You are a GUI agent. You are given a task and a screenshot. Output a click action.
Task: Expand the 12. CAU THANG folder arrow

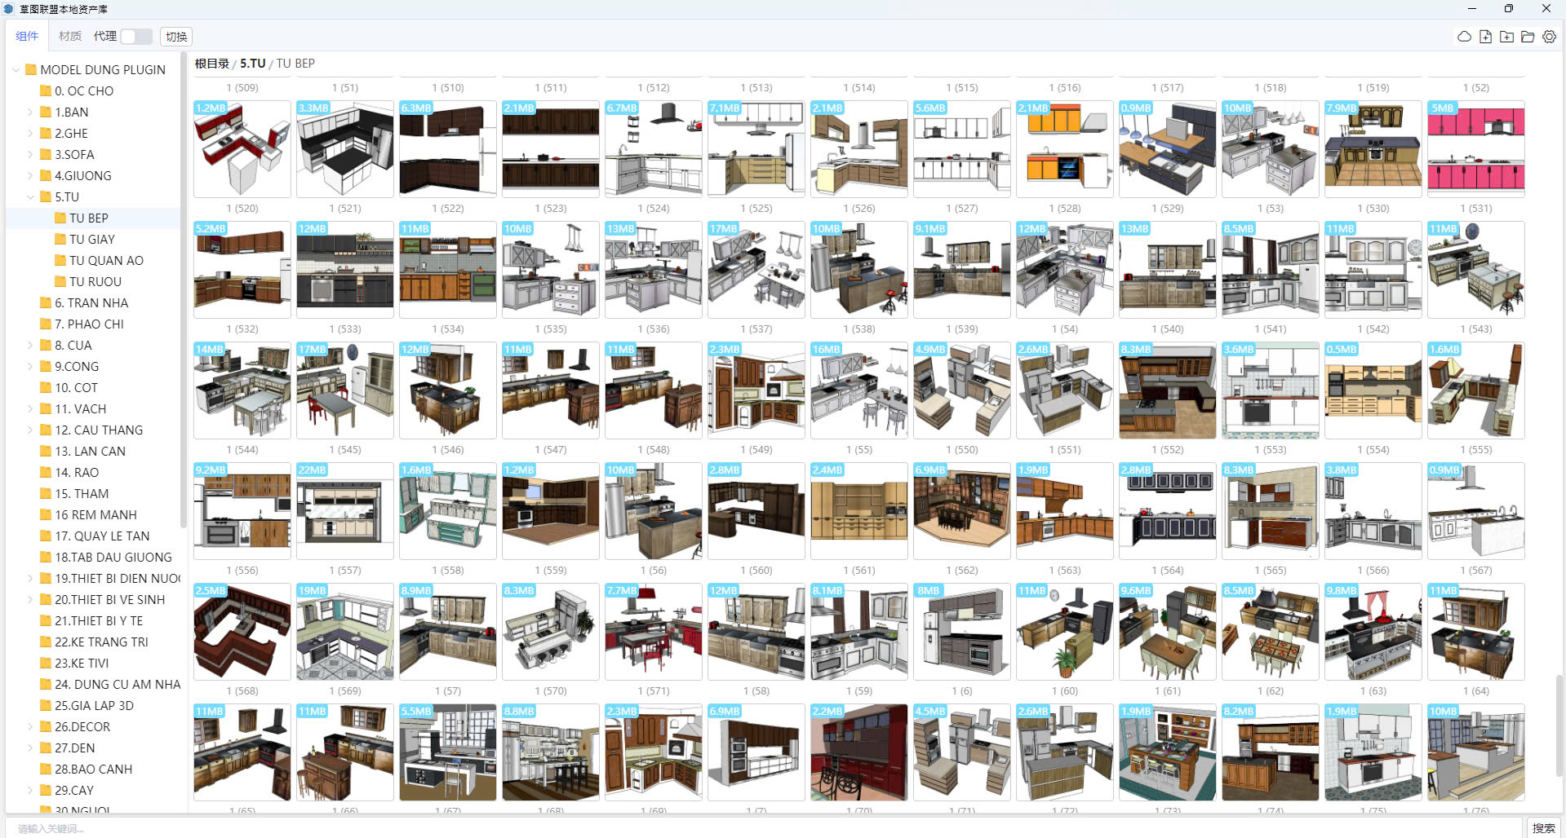point(30,430)
